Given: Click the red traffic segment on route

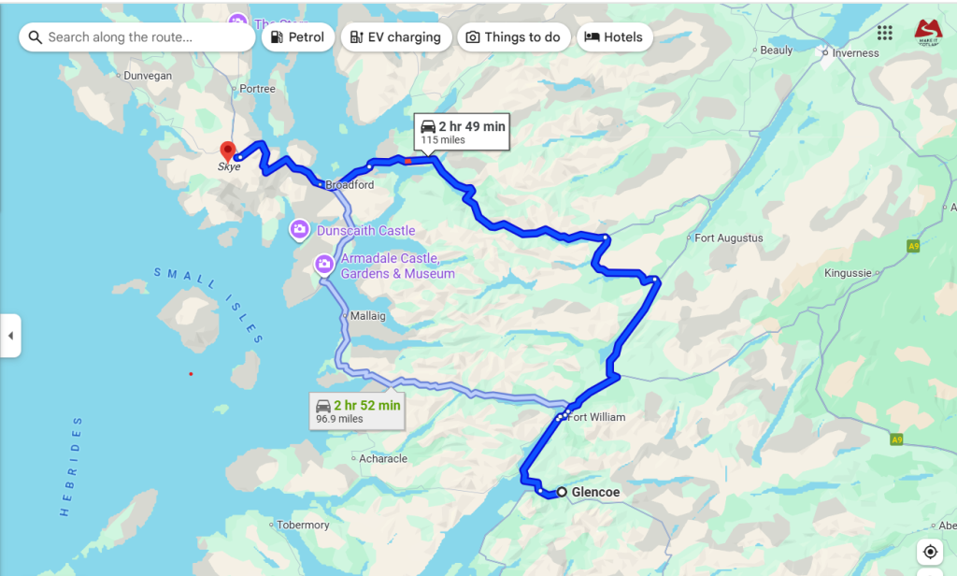Looking at the screenshot, I should click(x=407, y=161).
